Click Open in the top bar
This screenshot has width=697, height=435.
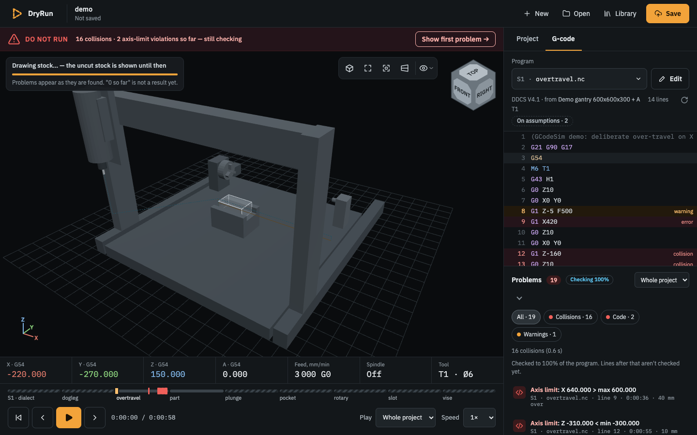576,14
